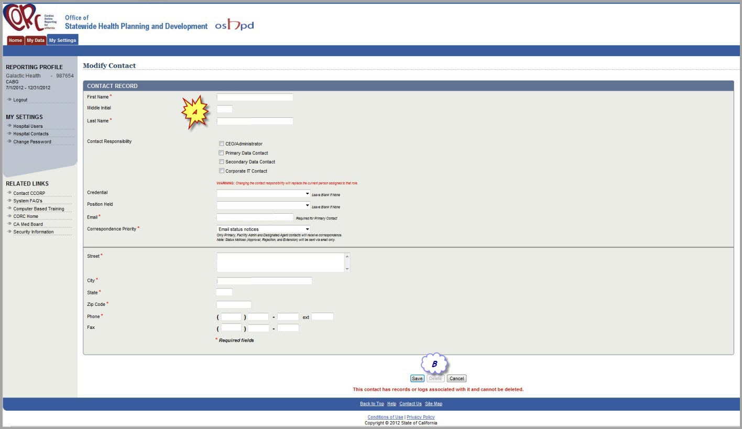The image size is (742, 429).
Task: Open the Contact CCORP link
Action: coord(29,193)
